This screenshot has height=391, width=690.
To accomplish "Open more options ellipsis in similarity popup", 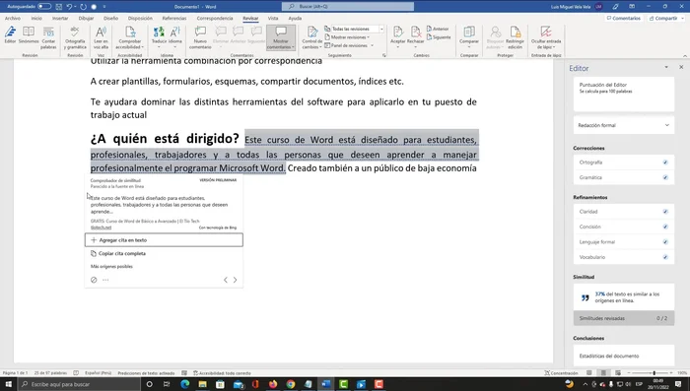I will 105,280.
